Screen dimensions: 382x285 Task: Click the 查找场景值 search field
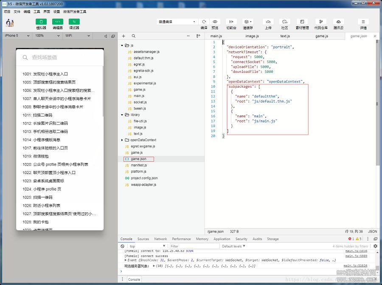tap(60, 57)
